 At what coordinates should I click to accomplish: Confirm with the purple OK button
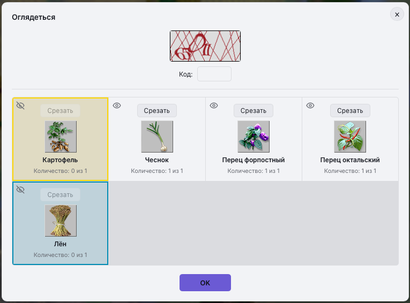(x=205, y=283)
